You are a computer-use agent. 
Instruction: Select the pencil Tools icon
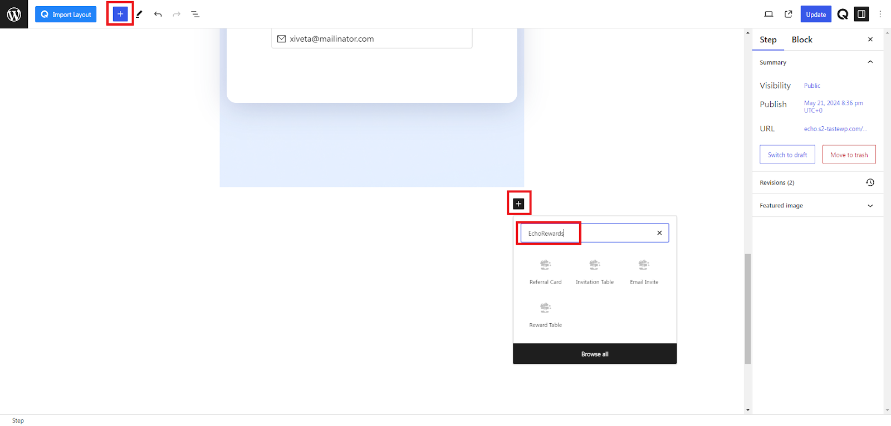point(139,14)
